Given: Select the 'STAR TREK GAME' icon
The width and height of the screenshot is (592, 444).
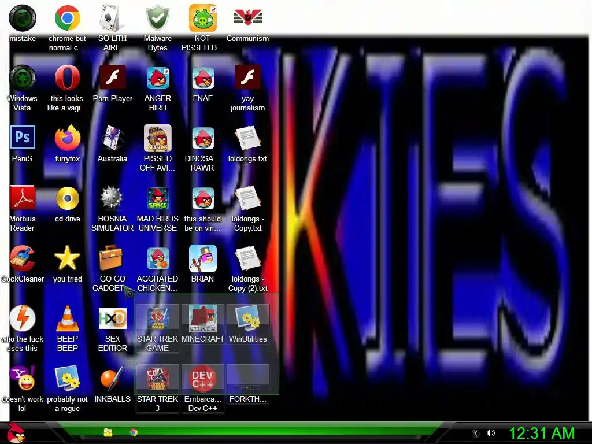Looking at the screenshot, I should tap(158, 319).
